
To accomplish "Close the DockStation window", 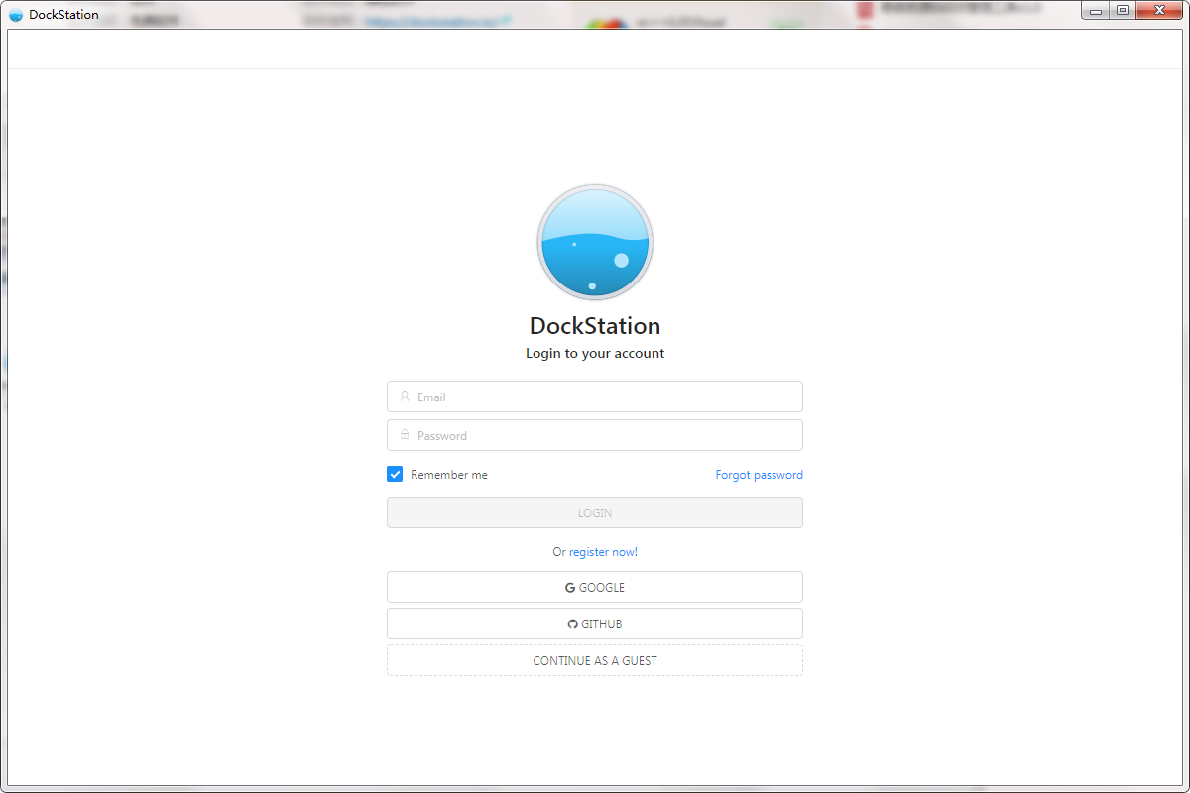I will click(1157, 11).
